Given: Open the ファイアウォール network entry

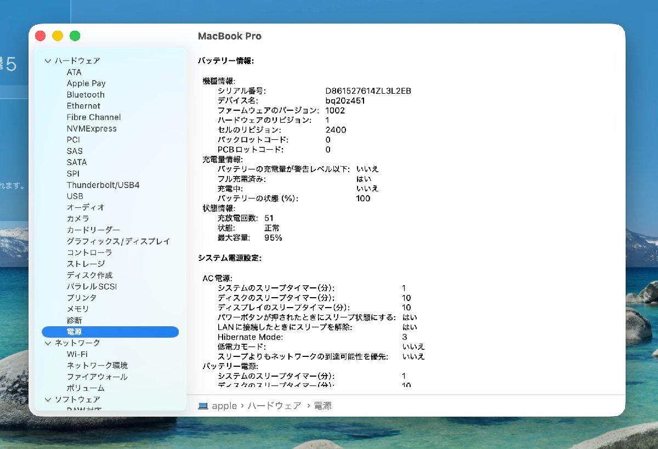Looking at the screenshot, I should (x=97, y=377).
